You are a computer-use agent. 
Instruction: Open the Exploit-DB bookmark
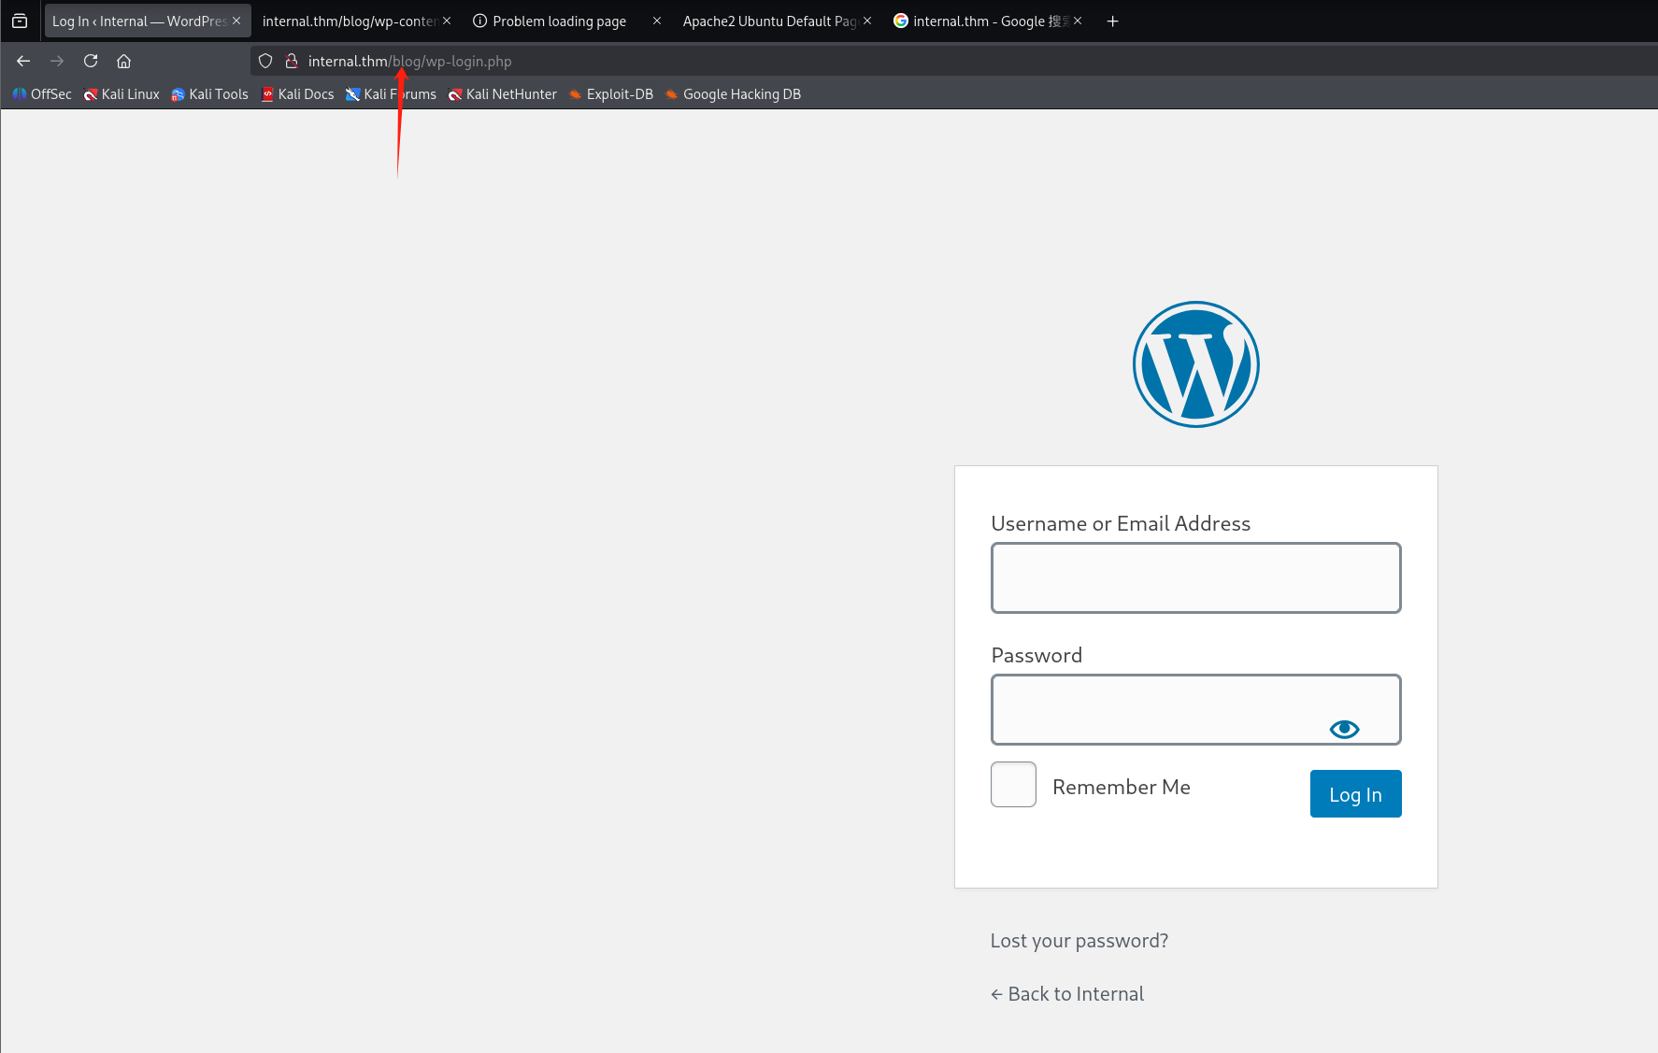[x=611, y=94]
